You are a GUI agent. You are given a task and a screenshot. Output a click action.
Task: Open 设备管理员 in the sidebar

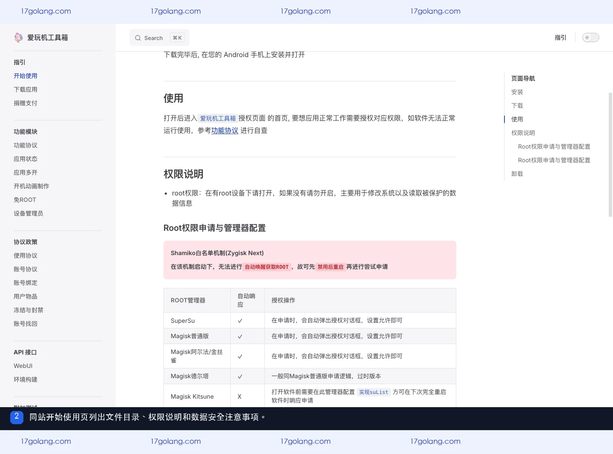tap(29, 213)
